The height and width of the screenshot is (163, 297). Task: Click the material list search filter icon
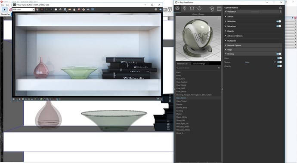[219, 68]
